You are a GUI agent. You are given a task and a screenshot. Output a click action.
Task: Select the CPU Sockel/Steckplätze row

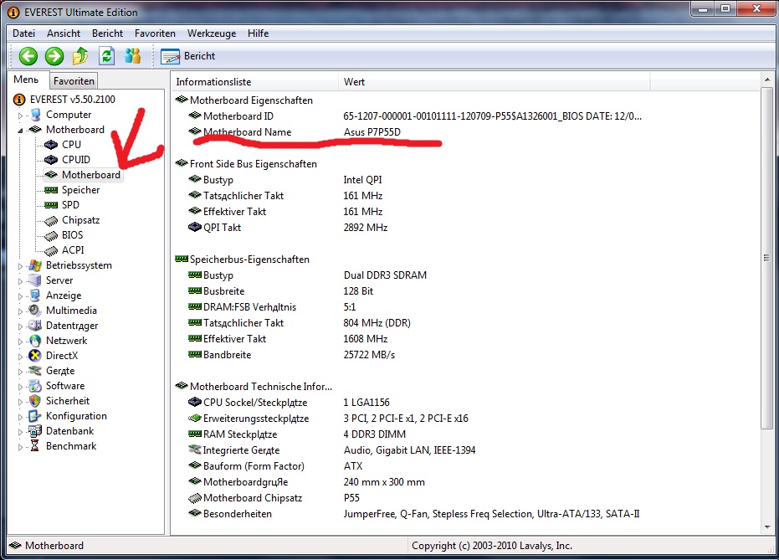[290, 403]
